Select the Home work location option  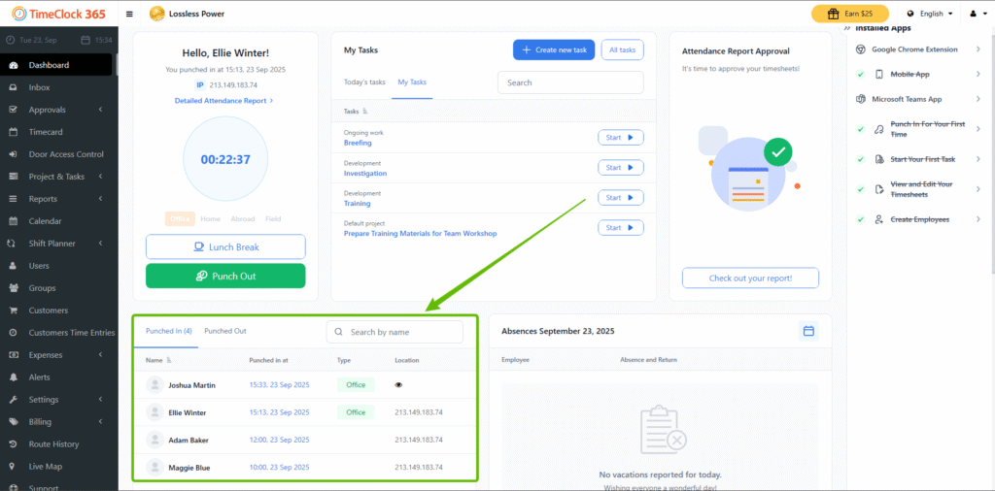[210, 219]
